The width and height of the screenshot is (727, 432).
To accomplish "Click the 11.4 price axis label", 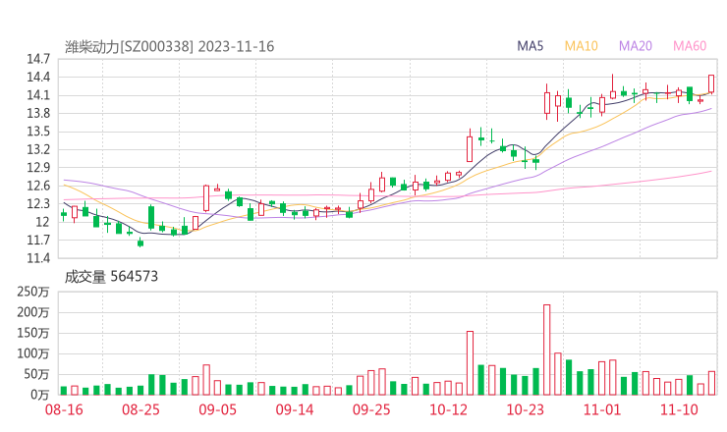I will [38, 258].
